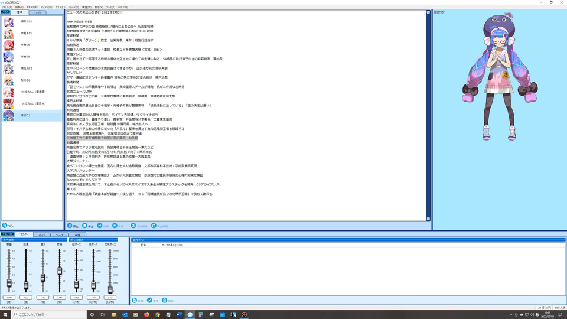Select the 東北イタコ voice preset
Screen dimensions: 567x319
coord(32,69)
